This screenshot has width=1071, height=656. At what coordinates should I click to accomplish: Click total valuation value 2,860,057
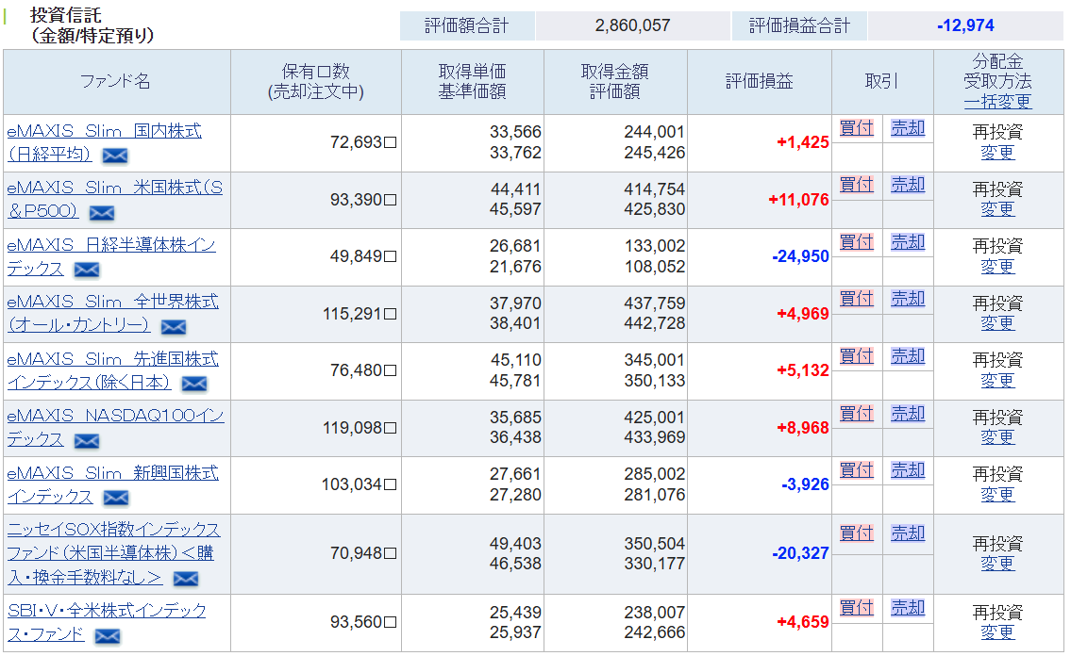[632, 25]
